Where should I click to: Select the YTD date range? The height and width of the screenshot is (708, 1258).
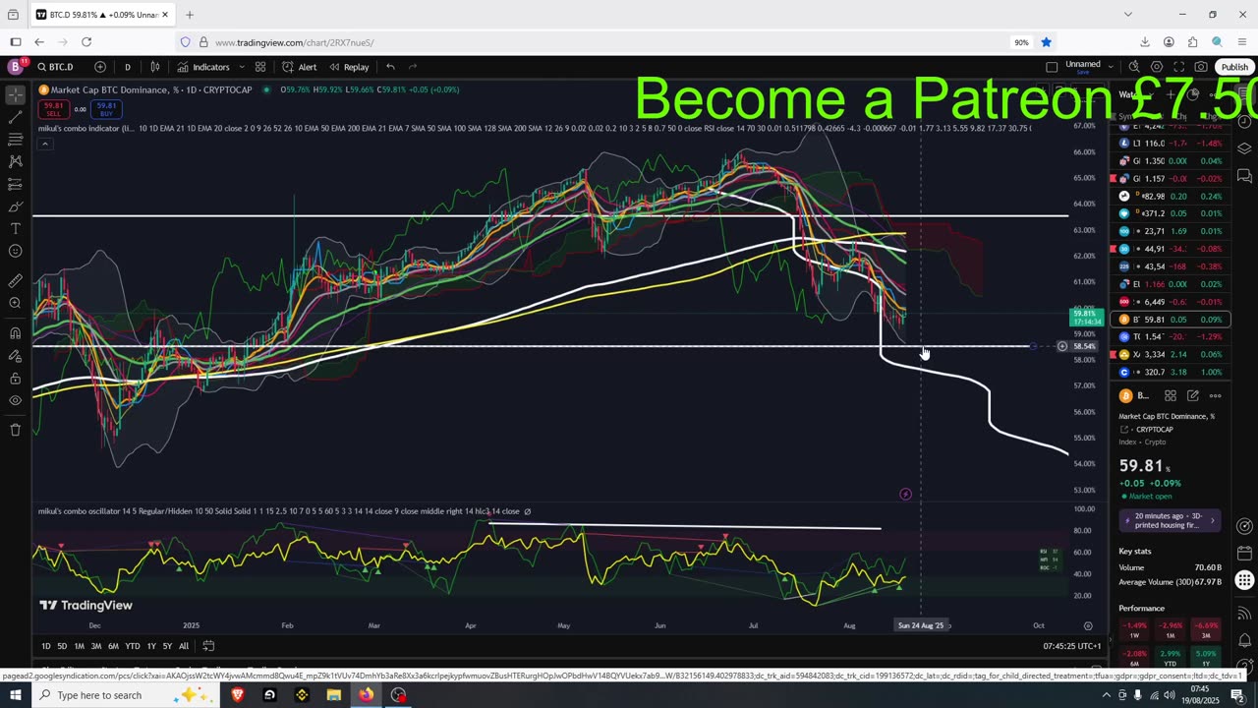[x=132, y=646]
